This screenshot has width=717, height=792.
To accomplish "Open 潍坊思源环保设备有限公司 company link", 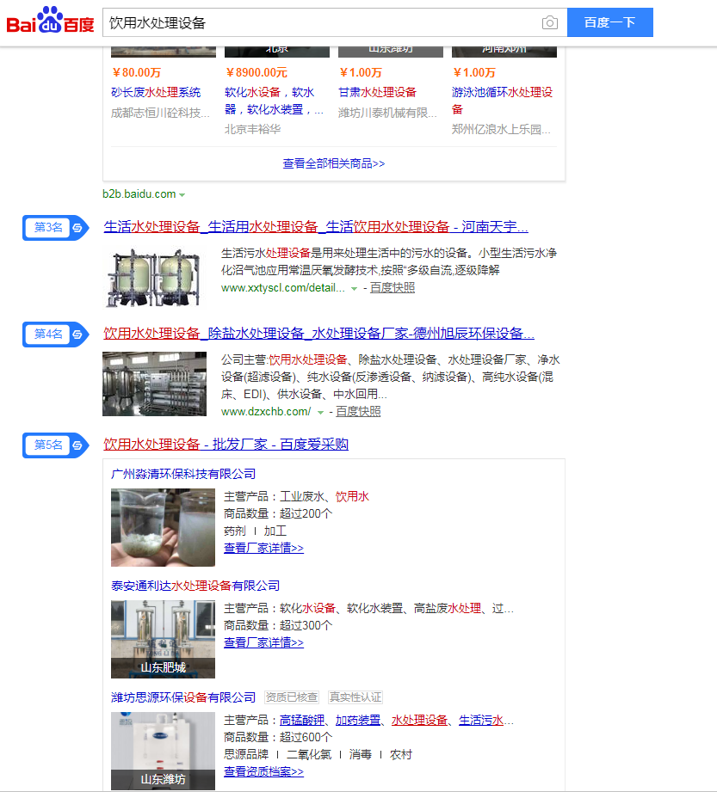I will (183, 697).
